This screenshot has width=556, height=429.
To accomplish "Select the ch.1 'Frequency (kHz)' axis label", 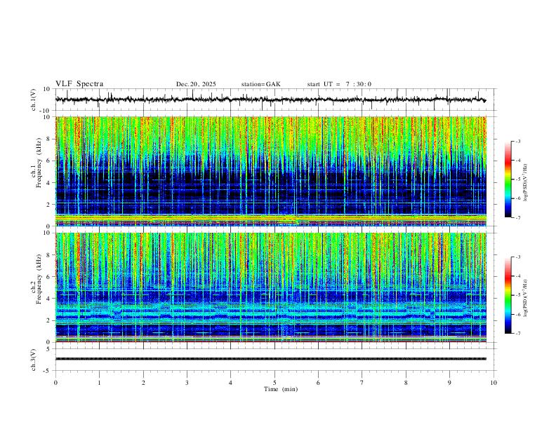I will pos(39,163).
